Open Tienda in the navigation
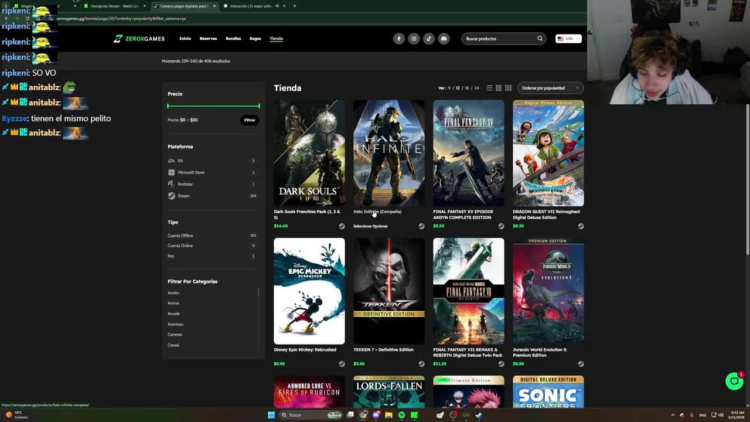The height and width of the screenshot is (422, 750). (x=276, y=39)
